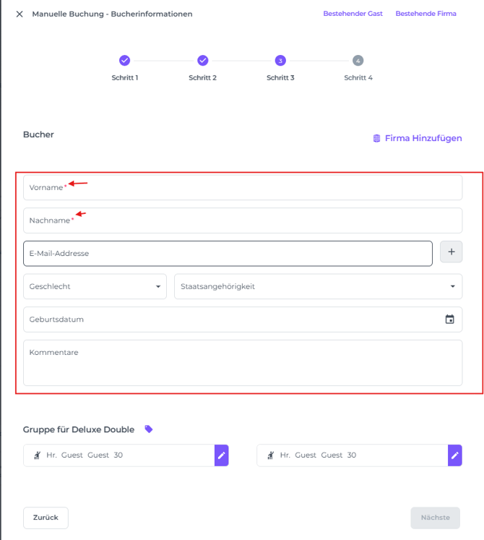Click the Schritt 2 checkmark circle
The width and height of the screenshot is (484, 540).
[x=203, y=61]
